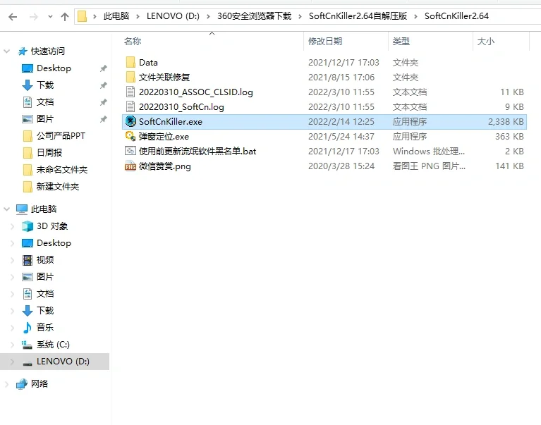Go back with the left arrow button
Viewport: 541px width, 425px height.
click(x=13, y=16)
